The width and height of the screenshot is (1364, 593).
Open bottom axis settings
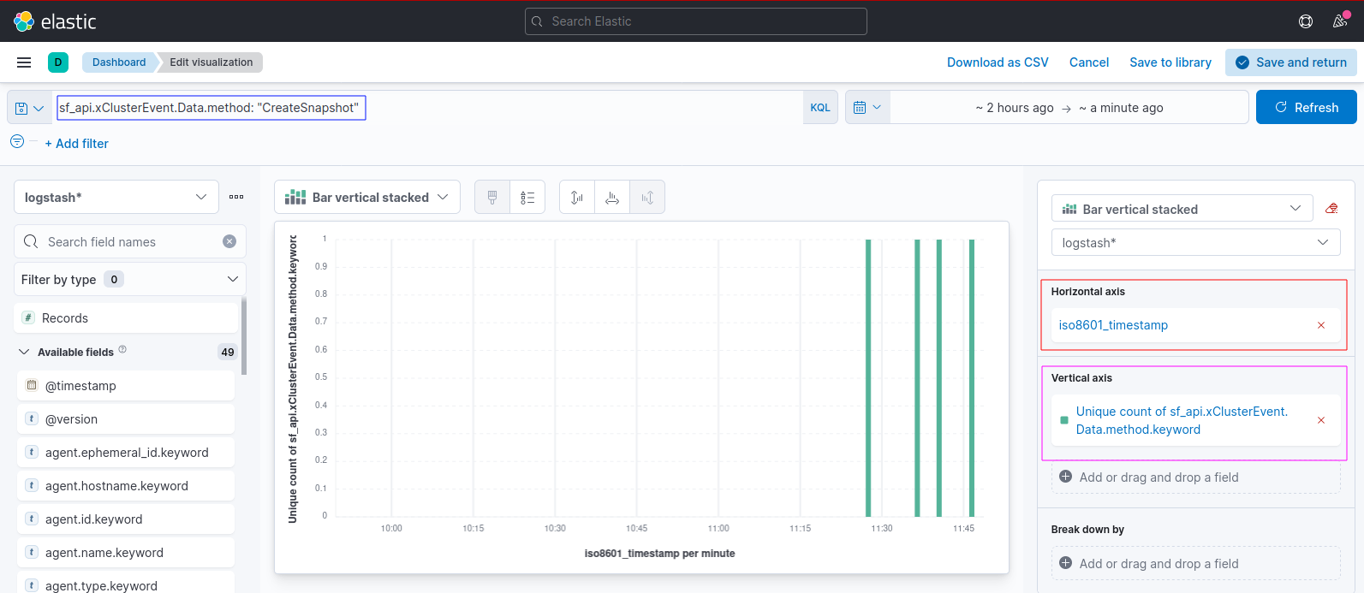tap(612, 198)
